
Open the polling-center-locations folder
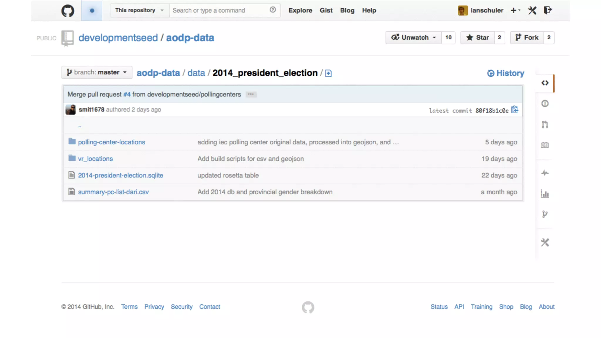tap(111, 142)
